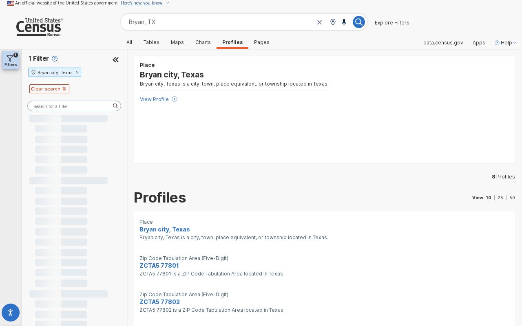522x326 pixels.
Task: Clear the search box text with X icon
Action: tap(320, 22)
